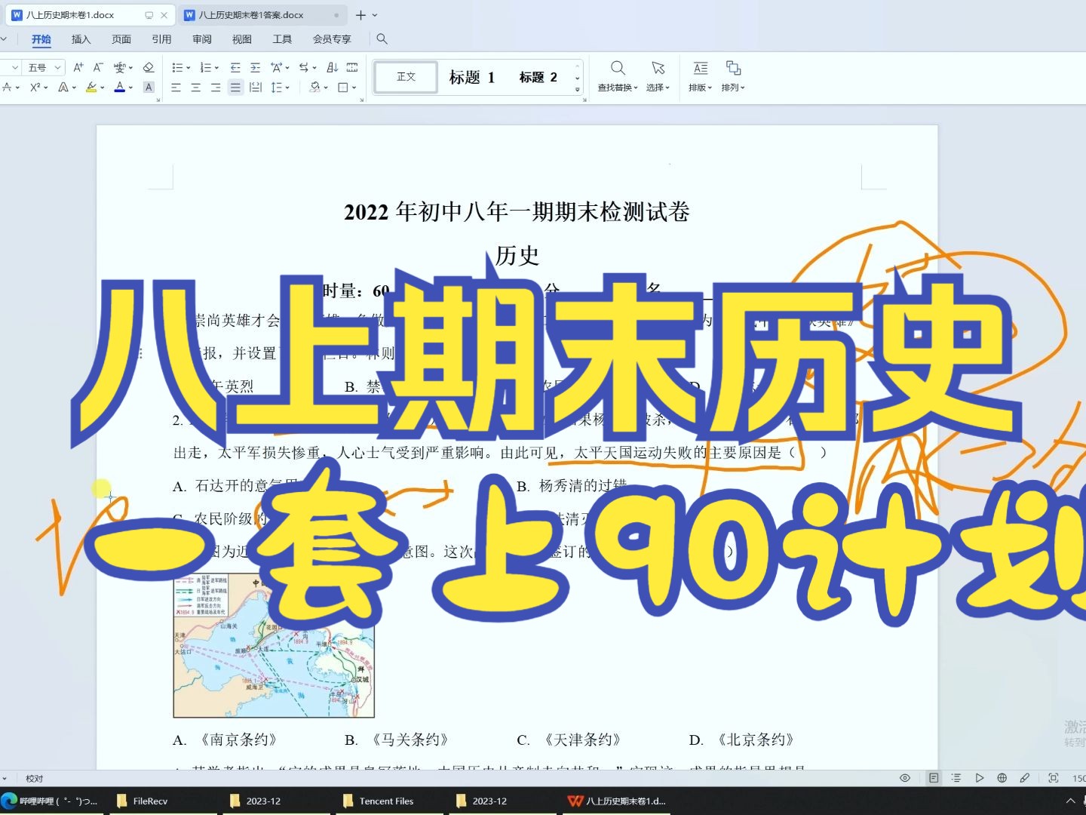Click the superscript X² icon
This screenshot has width=1086, height=815.
35,88
